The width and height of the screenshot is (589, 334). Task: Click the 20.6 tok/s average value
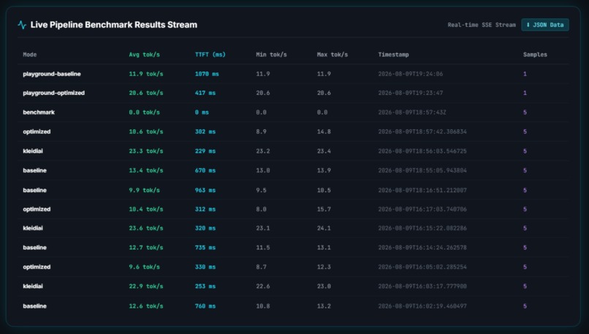coord(146,93)
